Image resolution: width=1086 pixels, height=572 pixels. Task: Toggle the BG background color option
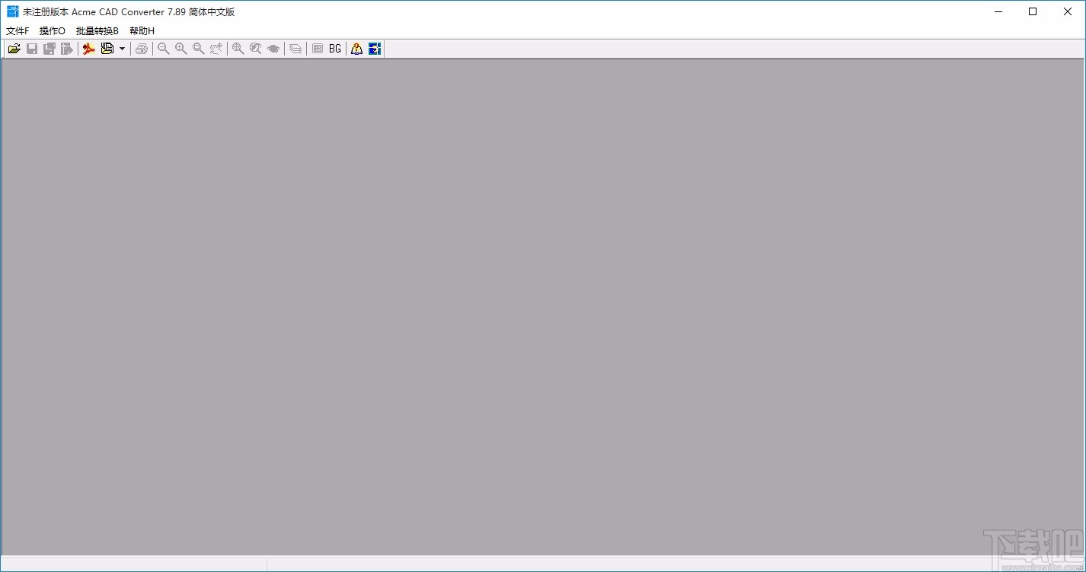[334, 48]
